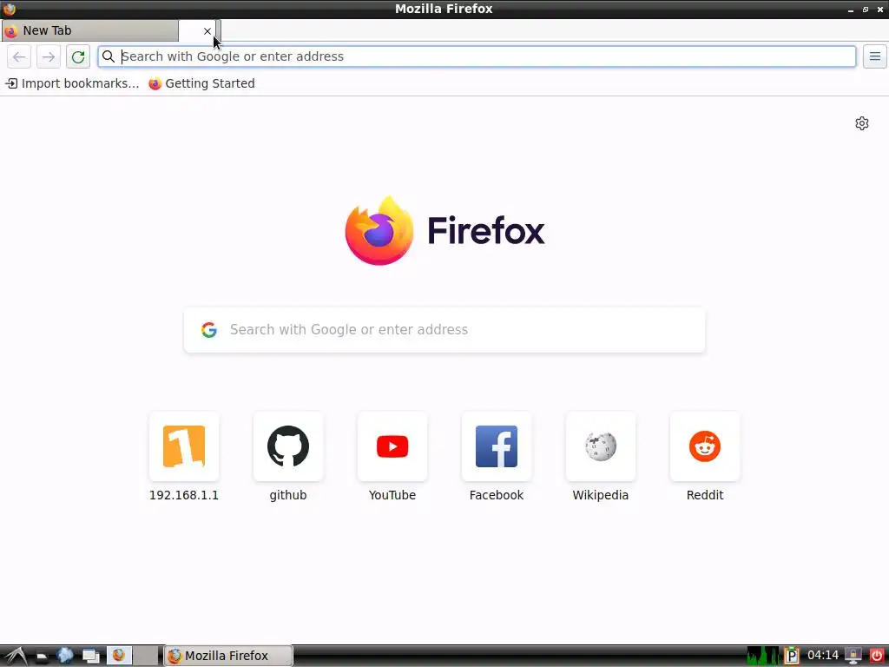Open the YouTube shortcut tile

(392, 446)
